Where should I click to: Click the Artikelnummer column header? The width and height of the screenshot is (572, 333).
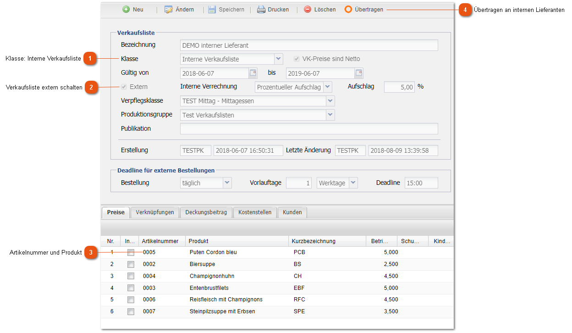click(x=162, y=241)
